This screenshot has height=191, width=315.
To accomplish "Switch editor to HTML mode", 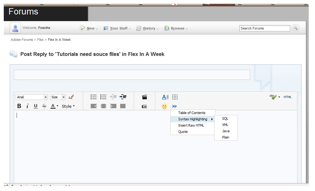I will click(x=287, y=97).
